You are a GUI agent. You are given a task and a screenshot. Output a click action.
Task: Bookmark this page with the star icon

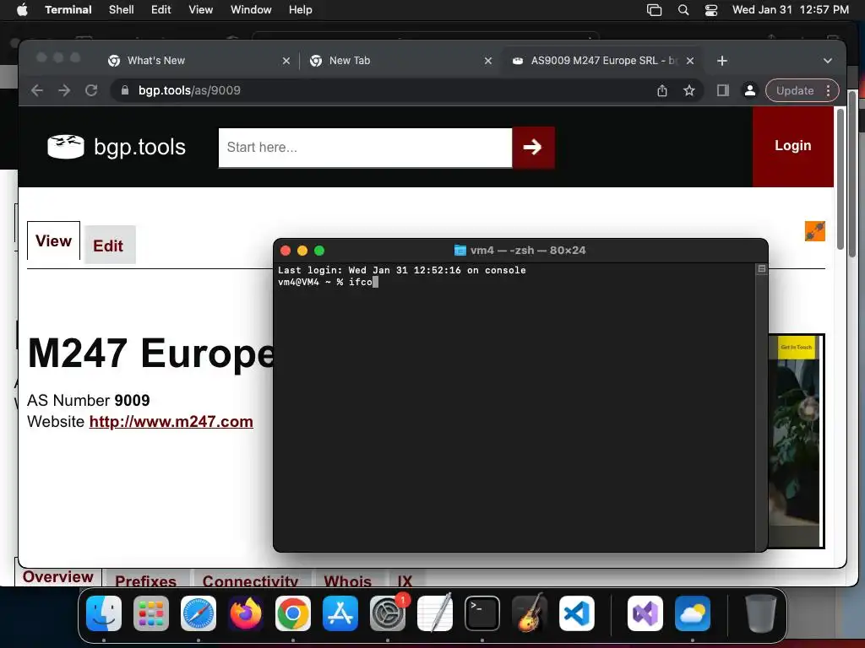click(689, 90)
